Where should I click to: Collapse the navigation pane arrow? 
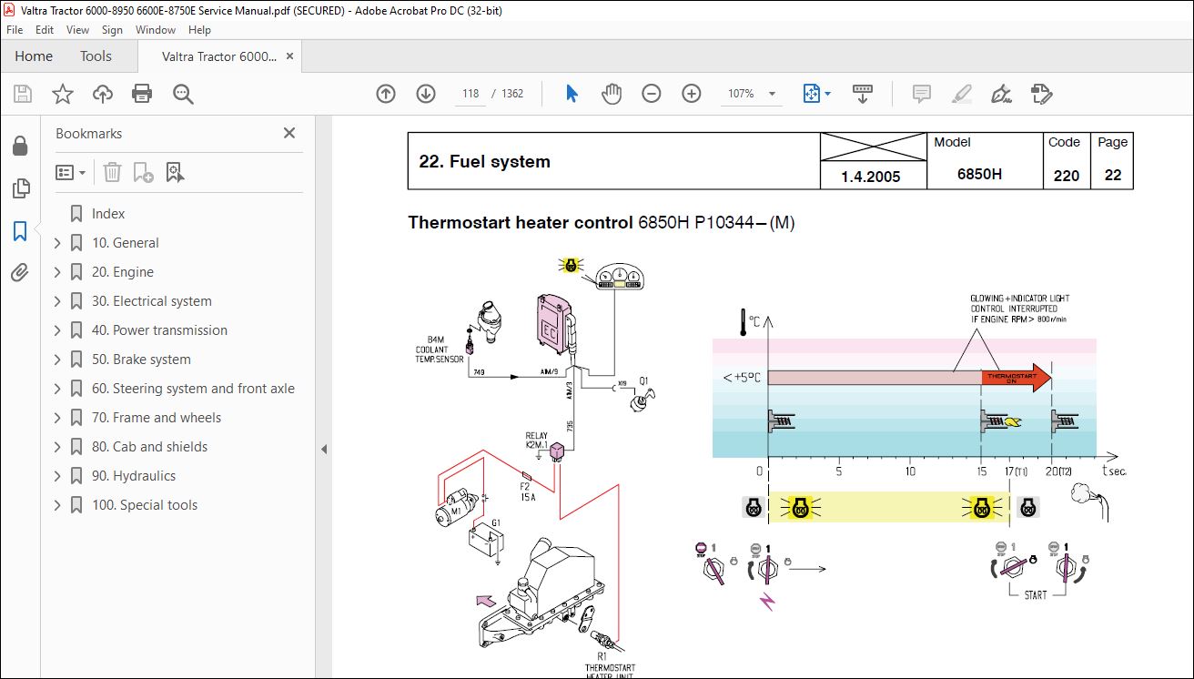click(324, 449)
